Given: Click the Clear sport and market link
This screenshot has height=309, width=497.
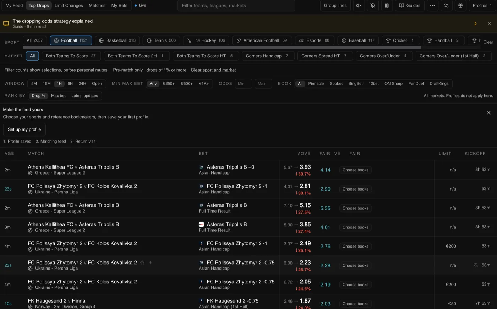Looking at the screenshot, I should pos(213,70).
